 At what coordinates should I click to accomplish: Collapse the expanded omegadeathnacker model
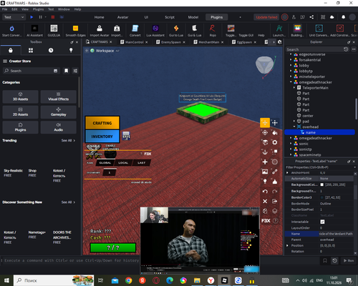coord(291,82)
